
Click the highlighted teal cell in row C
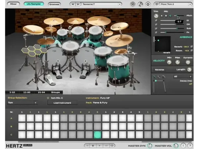pyautogui.click(x=97, y=134)
